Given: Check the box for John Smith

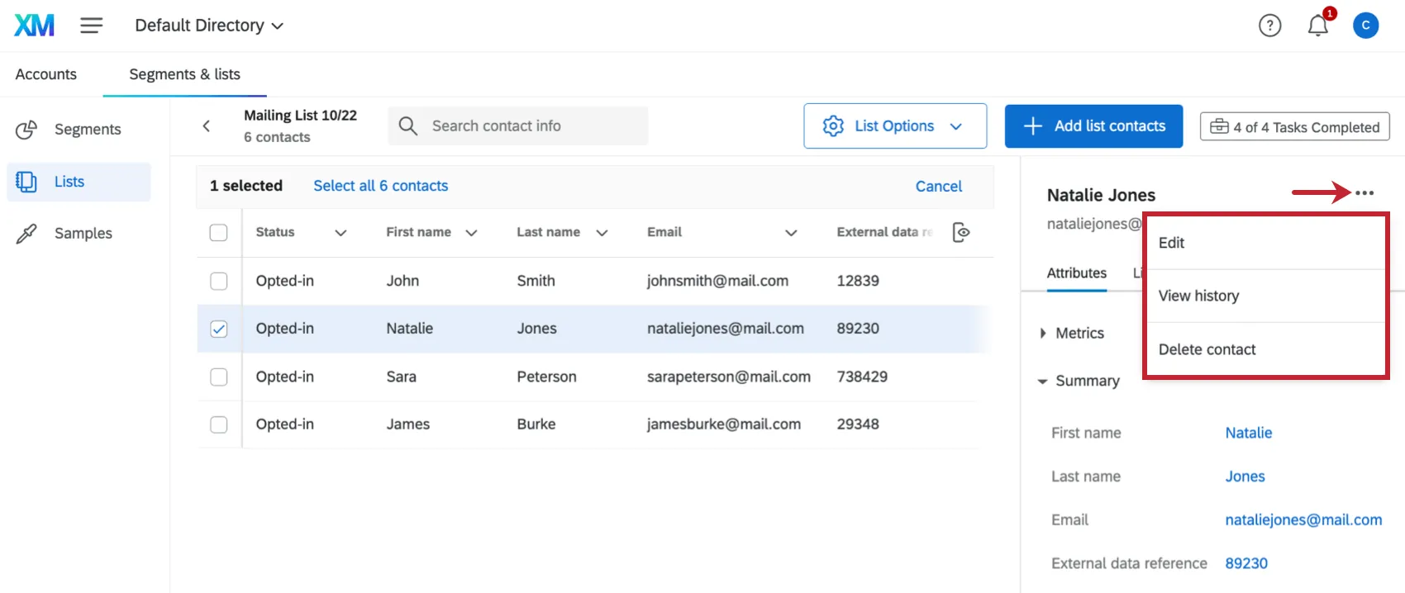Looking at the screenshot, I should pos(218,282).
